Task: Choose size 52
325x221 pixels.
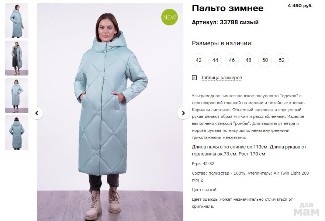Action: pyautogui.click(x=281, y=60)
